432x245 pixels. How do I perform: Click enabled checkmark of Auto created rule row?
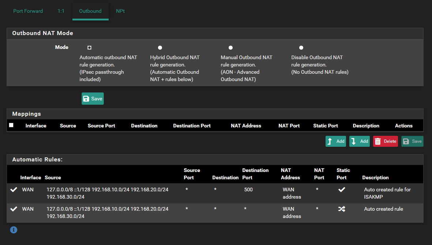coord(14,209)
